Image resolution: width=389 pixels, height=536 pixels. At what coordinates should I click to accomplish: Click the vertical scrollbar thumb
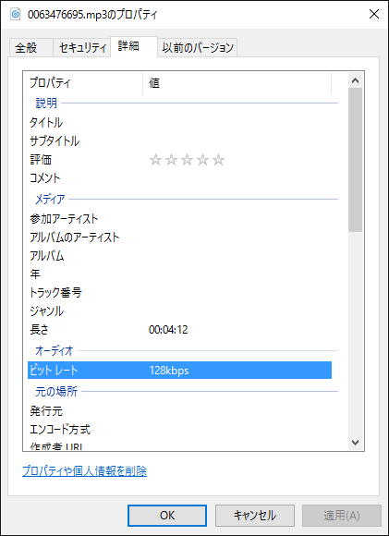pos(355,160)
